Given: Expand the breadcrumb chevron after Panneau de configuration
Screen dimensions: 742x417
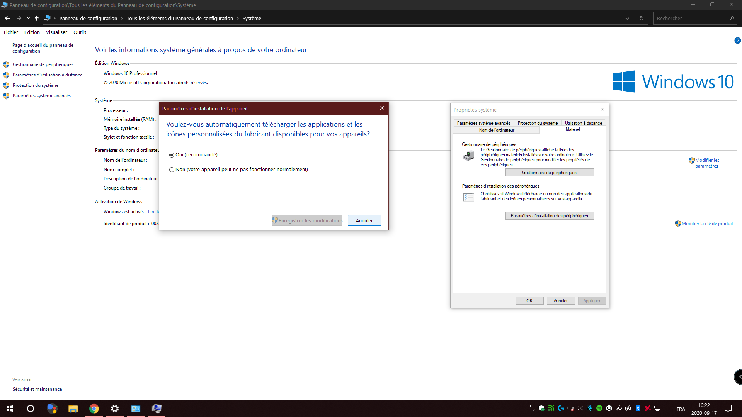Looking at the screenshot, I should (x=122, y=18).
